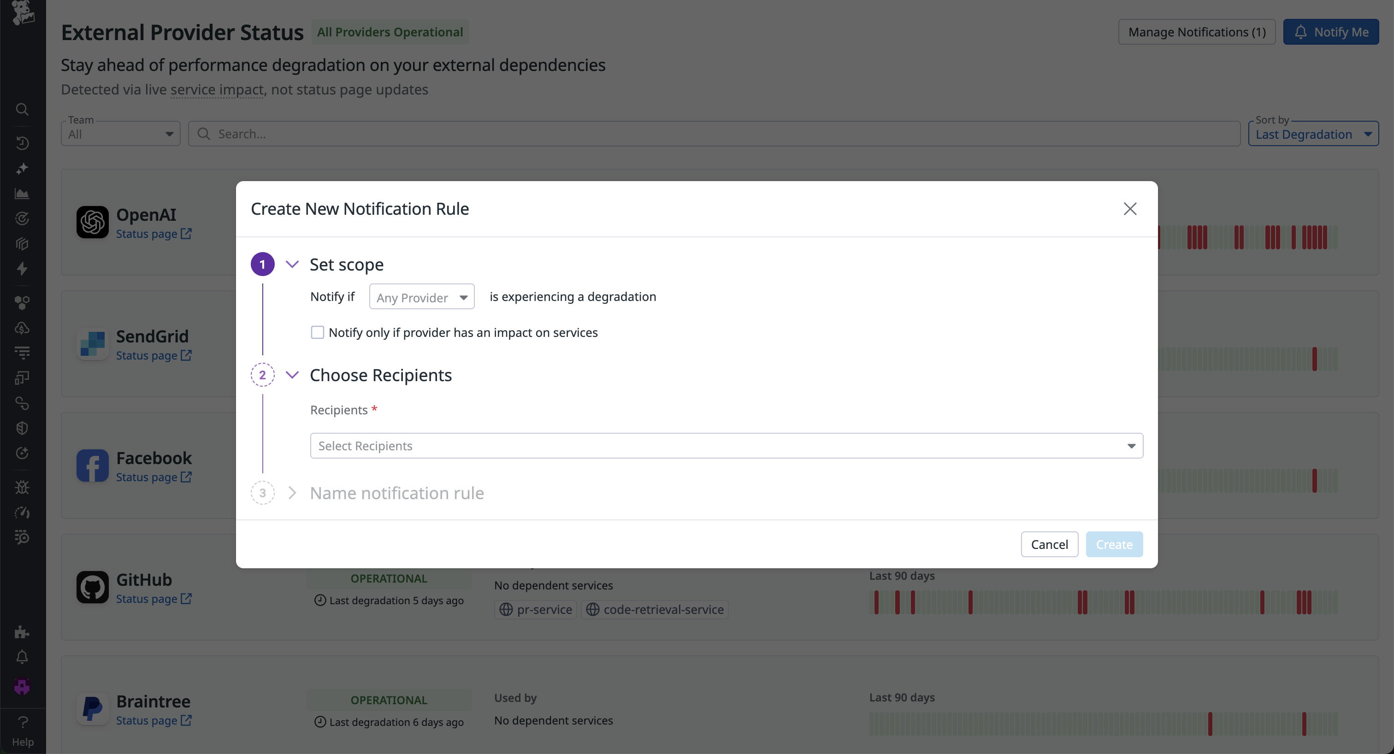Change the Sort by Last Degradation option
Image resolution: width=1394 pixels, height=754 pixels.
[x=1313, y=134]
